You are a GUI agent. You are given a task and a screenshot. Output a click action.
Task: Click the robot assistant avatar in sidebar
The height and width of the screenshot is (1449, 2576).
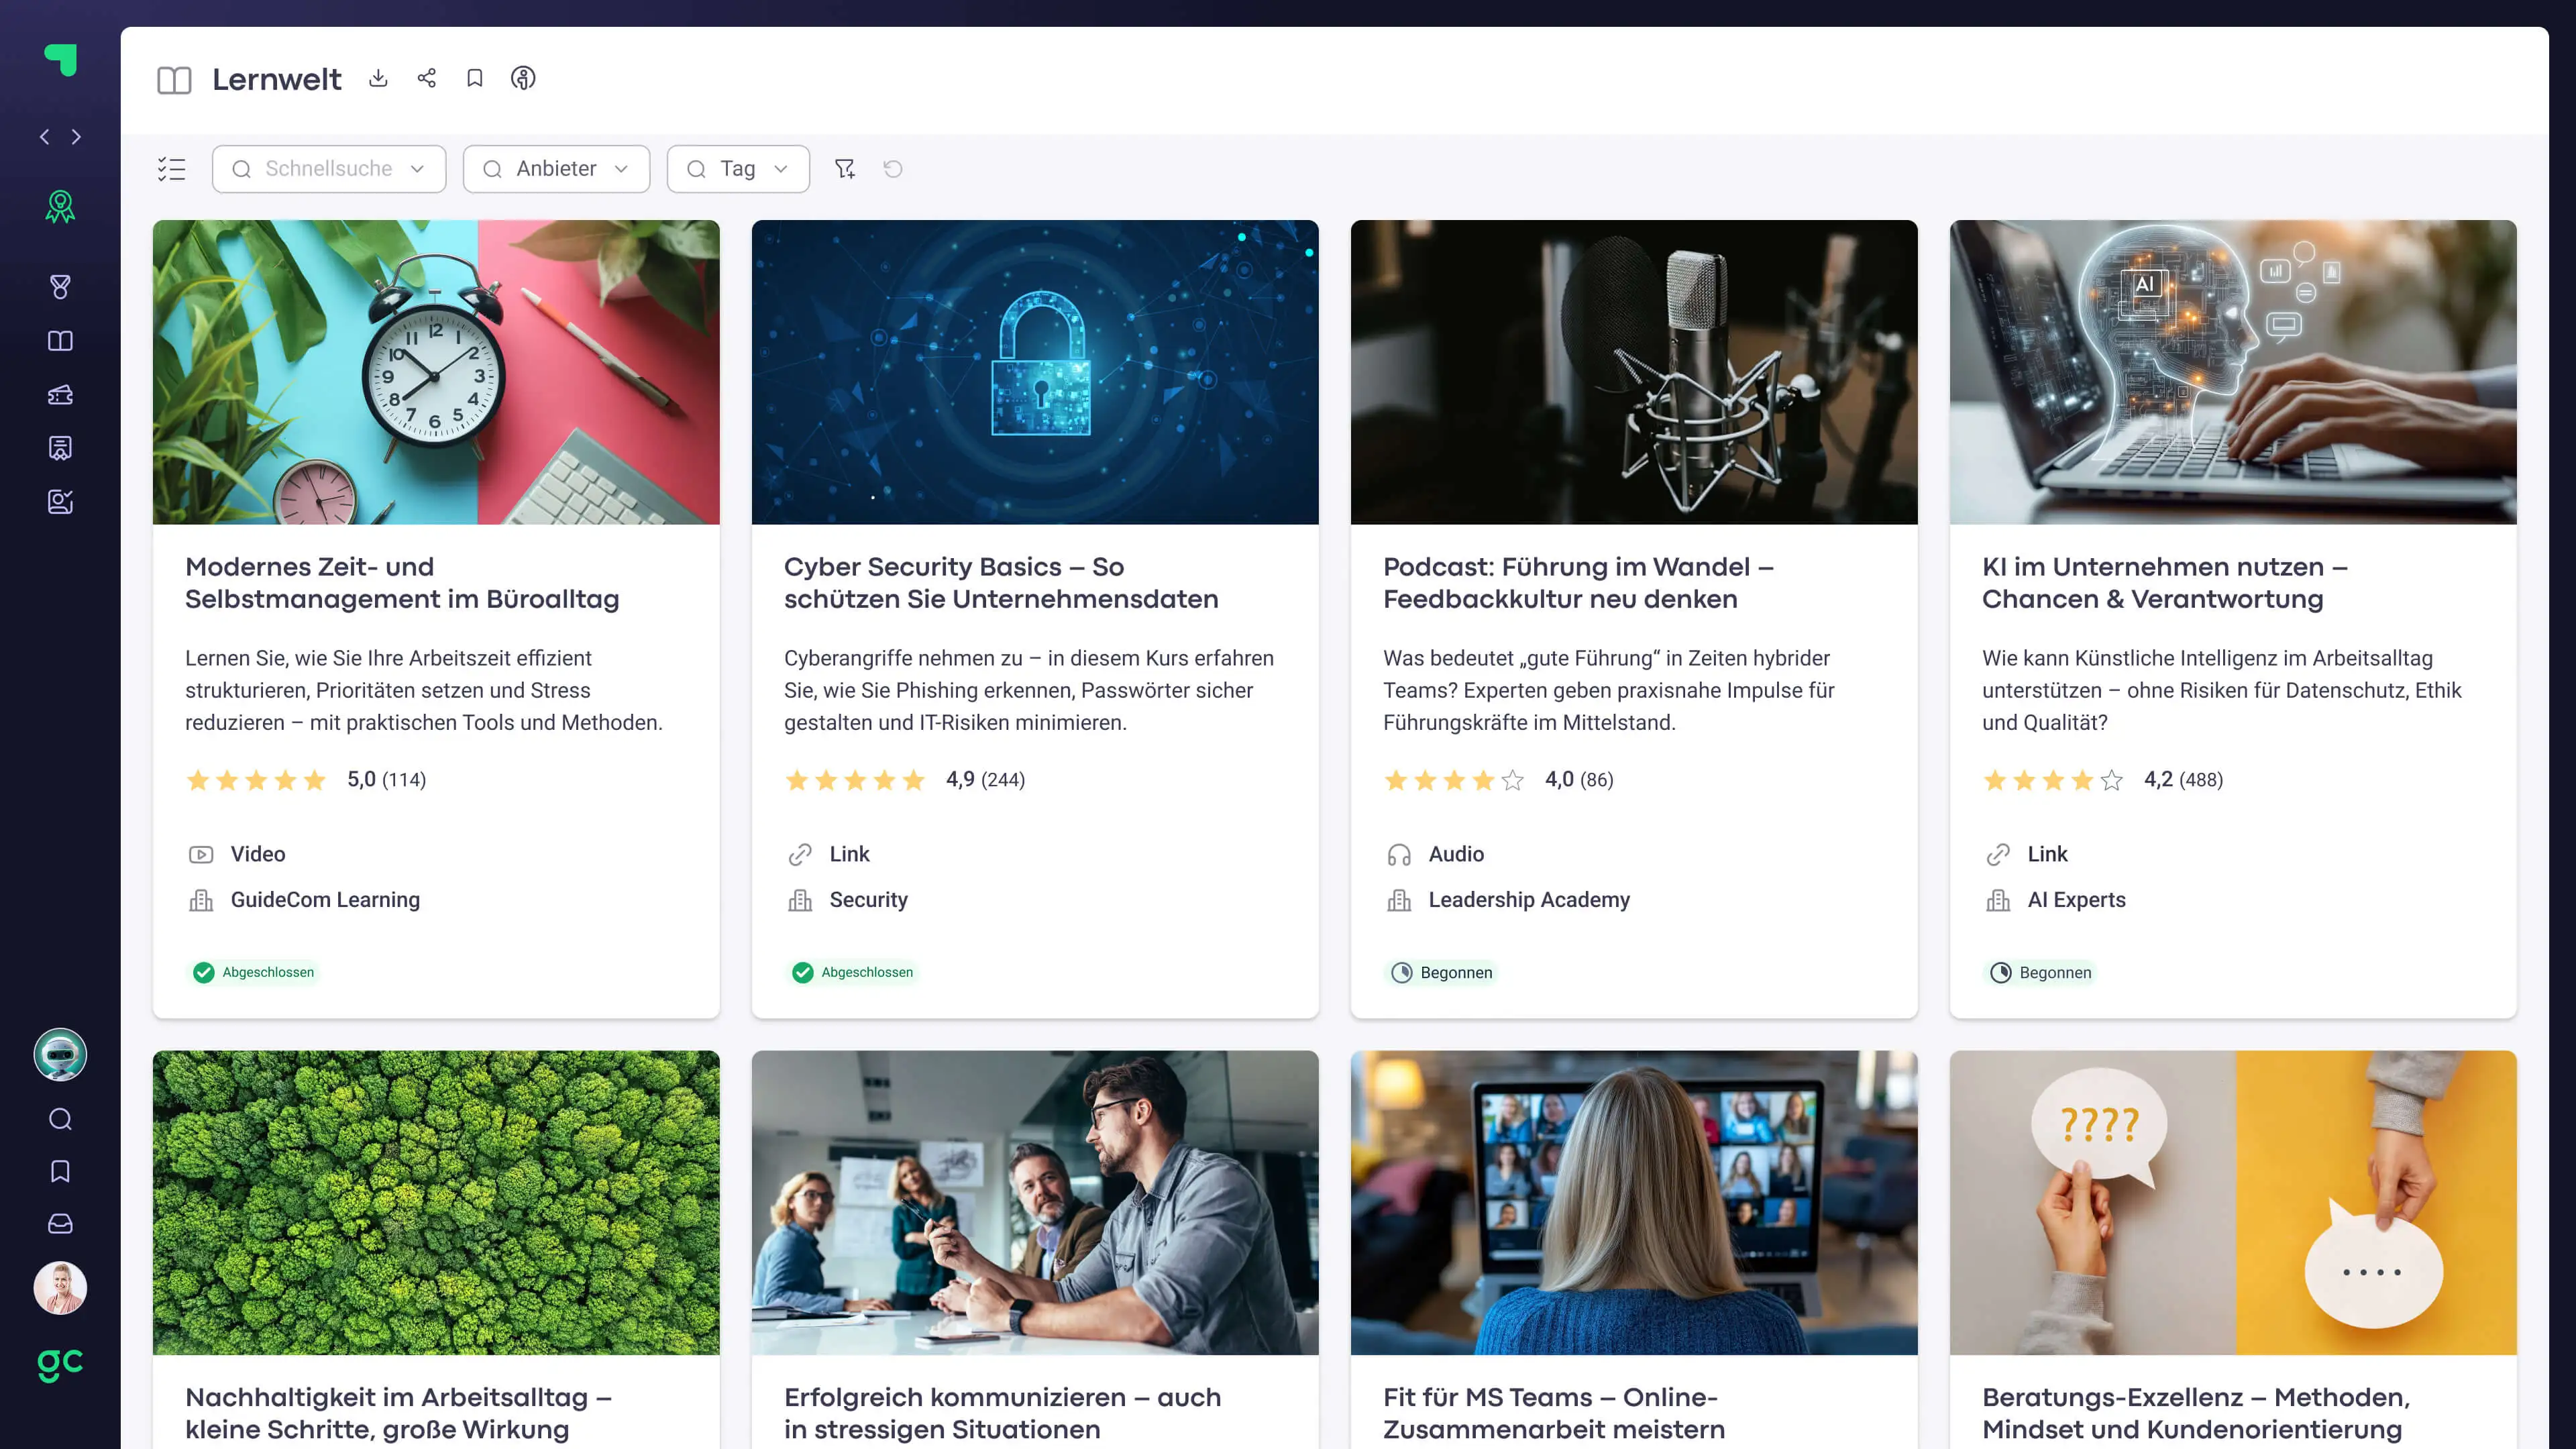click(x=60, y=1054)
